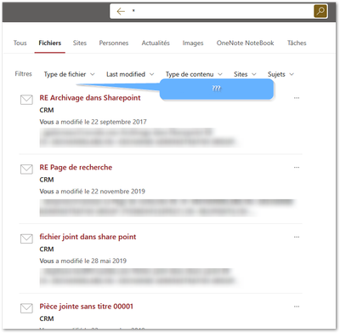Viewport: 340px width, 333px height.
Task: Click the back arrow in search box
Action: pyautogui.click(x=121, y=11)
